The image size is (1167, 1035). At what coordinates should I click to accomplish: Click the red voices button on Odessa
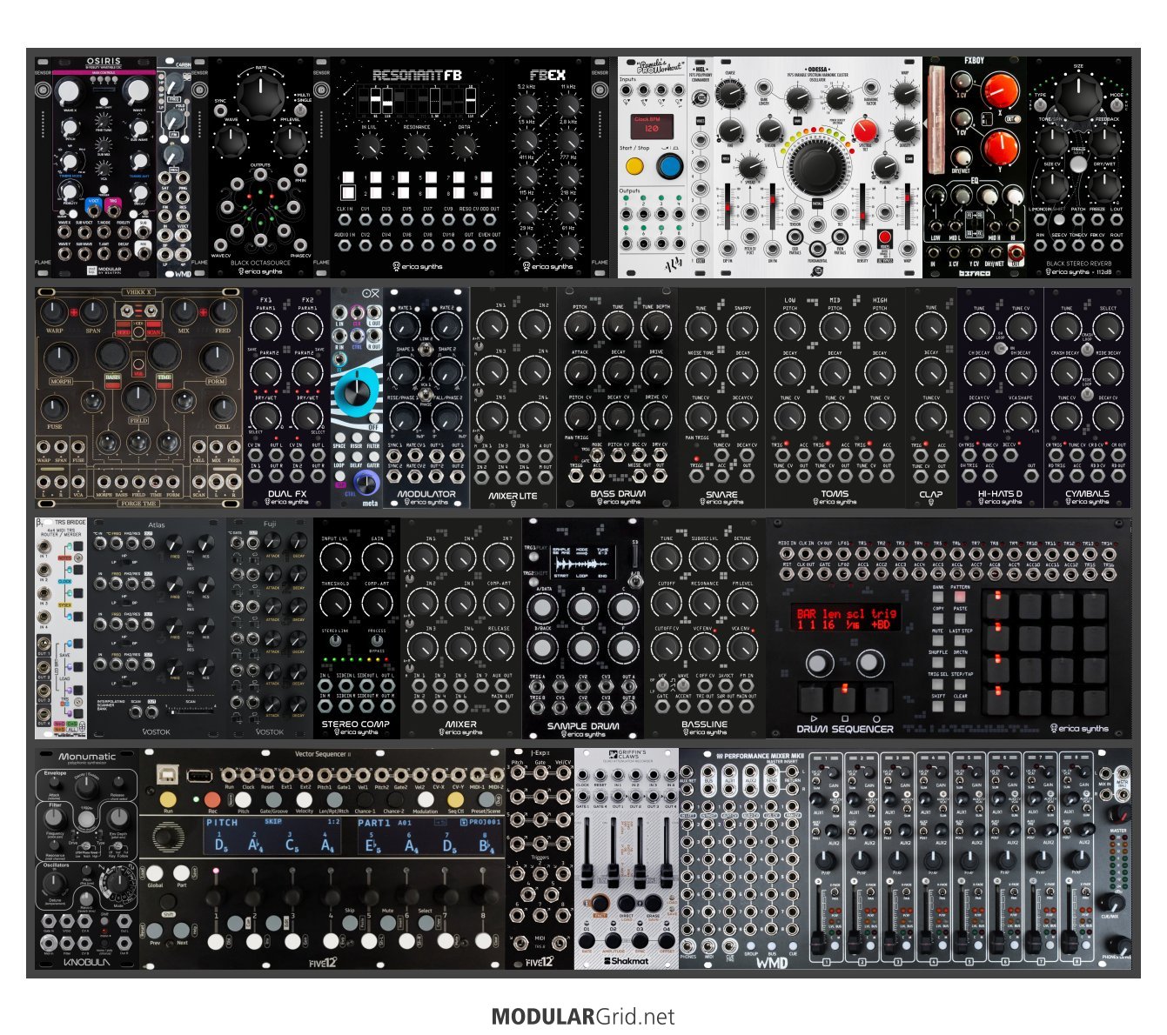pos(884,237)
